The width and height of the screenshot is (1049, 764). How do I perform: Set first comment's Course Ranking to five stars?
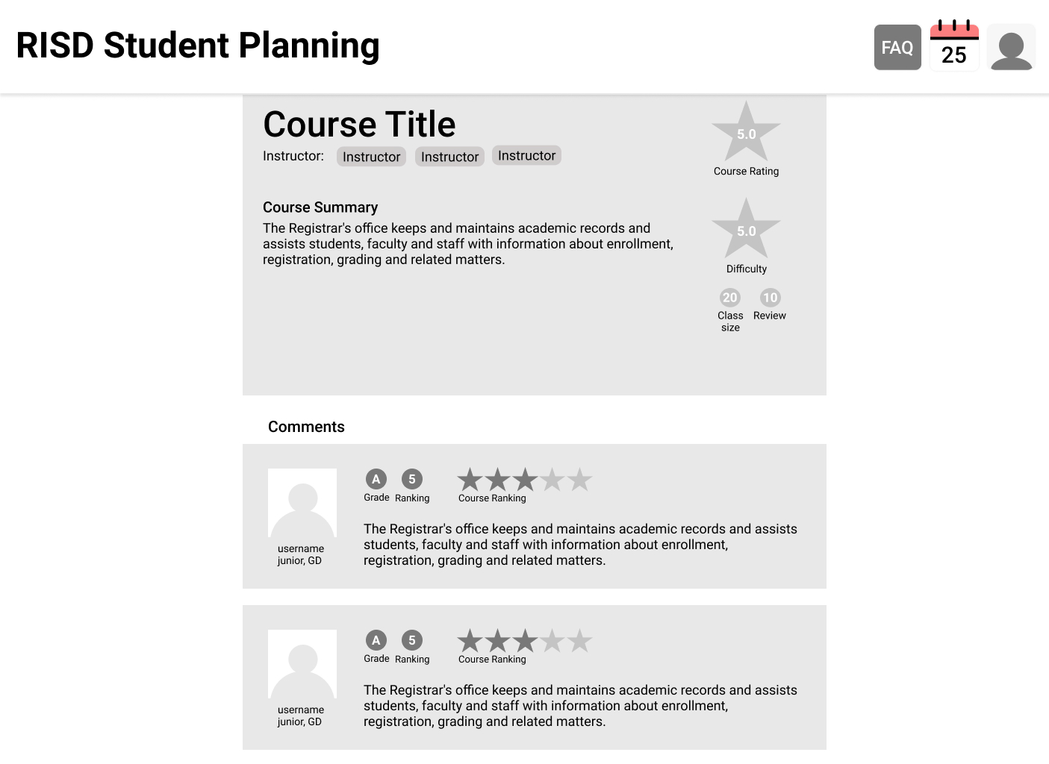(x=579, y=480)
